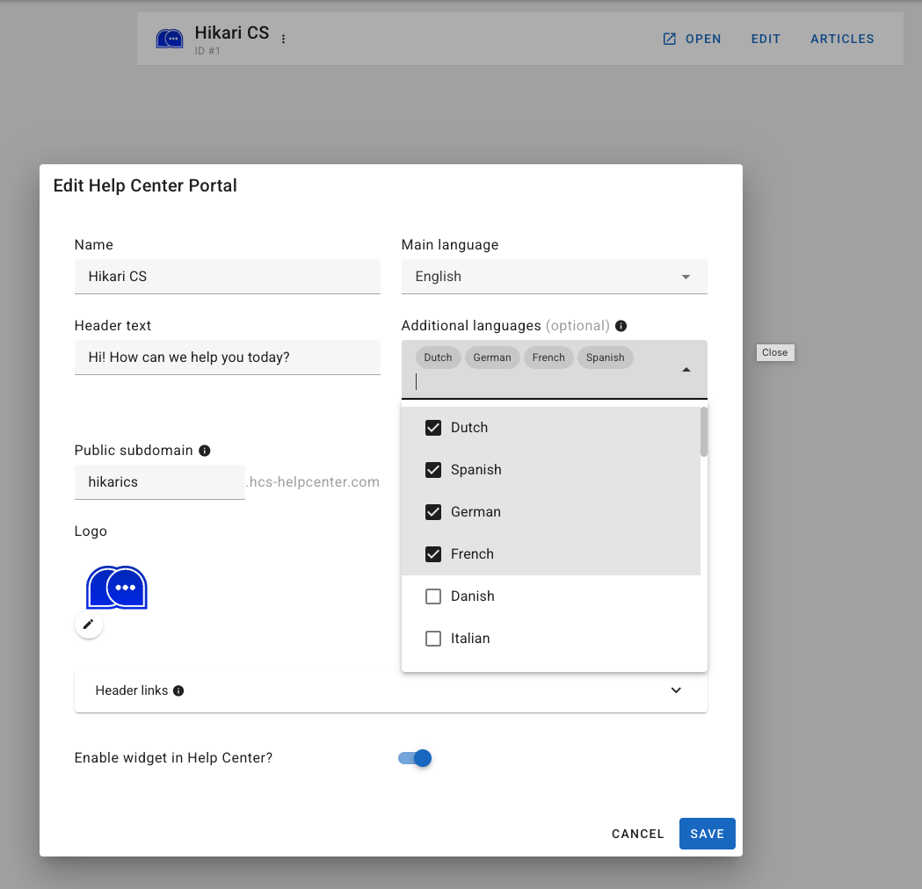Open the Main language dropdown

[x=554, y=277]
